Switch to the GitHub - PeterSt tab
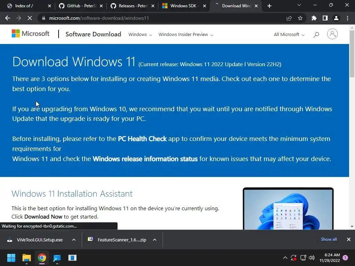355x266 pixels. (x=81, y=6)
